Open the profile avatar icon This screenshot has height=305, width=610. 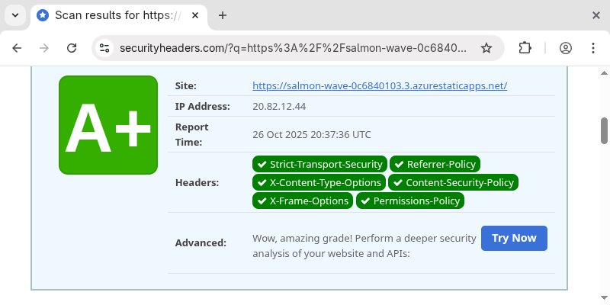coord(565,48)
